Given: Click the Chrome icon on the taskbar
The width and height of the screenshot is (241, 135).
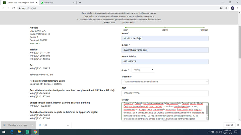Looking at the screenshot, I should (35, 132).
